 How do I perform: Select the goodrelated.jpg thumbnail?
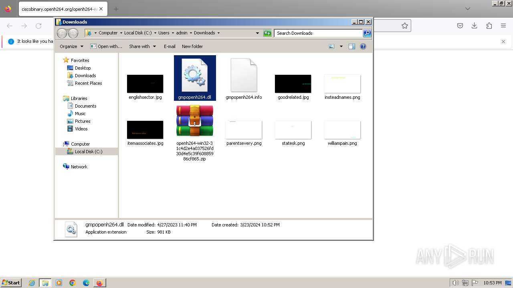(x=293, y=84)
